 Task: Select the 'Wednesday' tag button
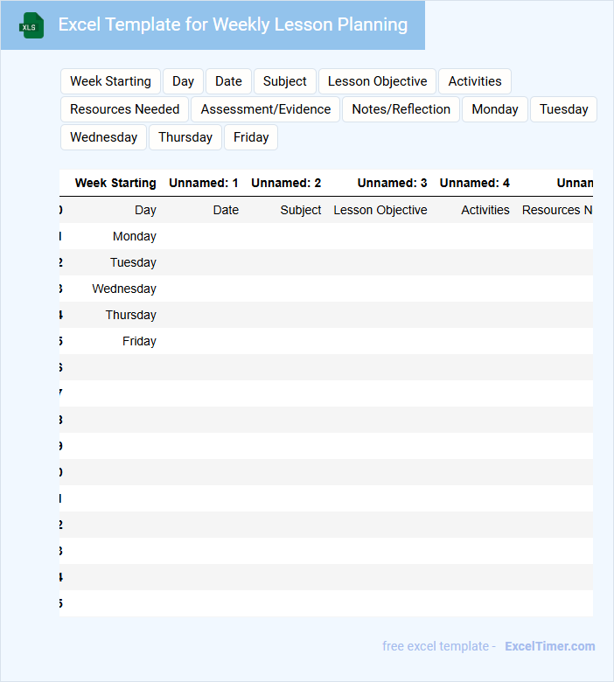pos(103,137)
